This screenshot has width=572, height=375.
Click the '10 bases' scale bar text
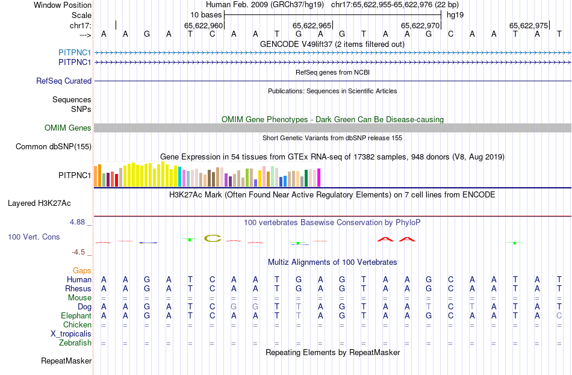click(206, 15)
